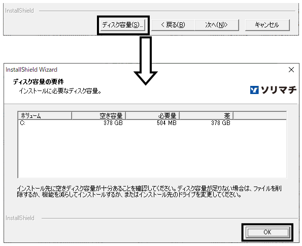Click the ディスク容量の要件 heading
The height and width of the screenshot is (246, 302).
tap(39, 82)
